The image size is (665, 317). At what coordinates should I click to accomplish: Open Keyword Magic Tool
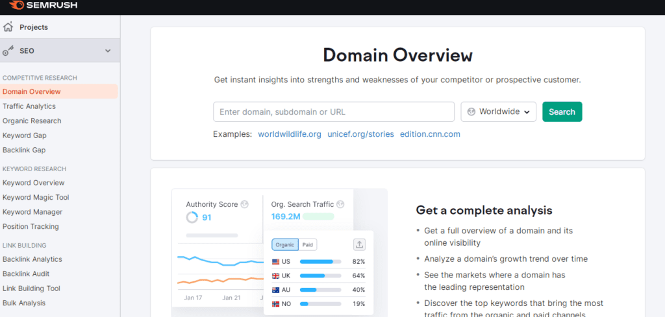(36, 197)
